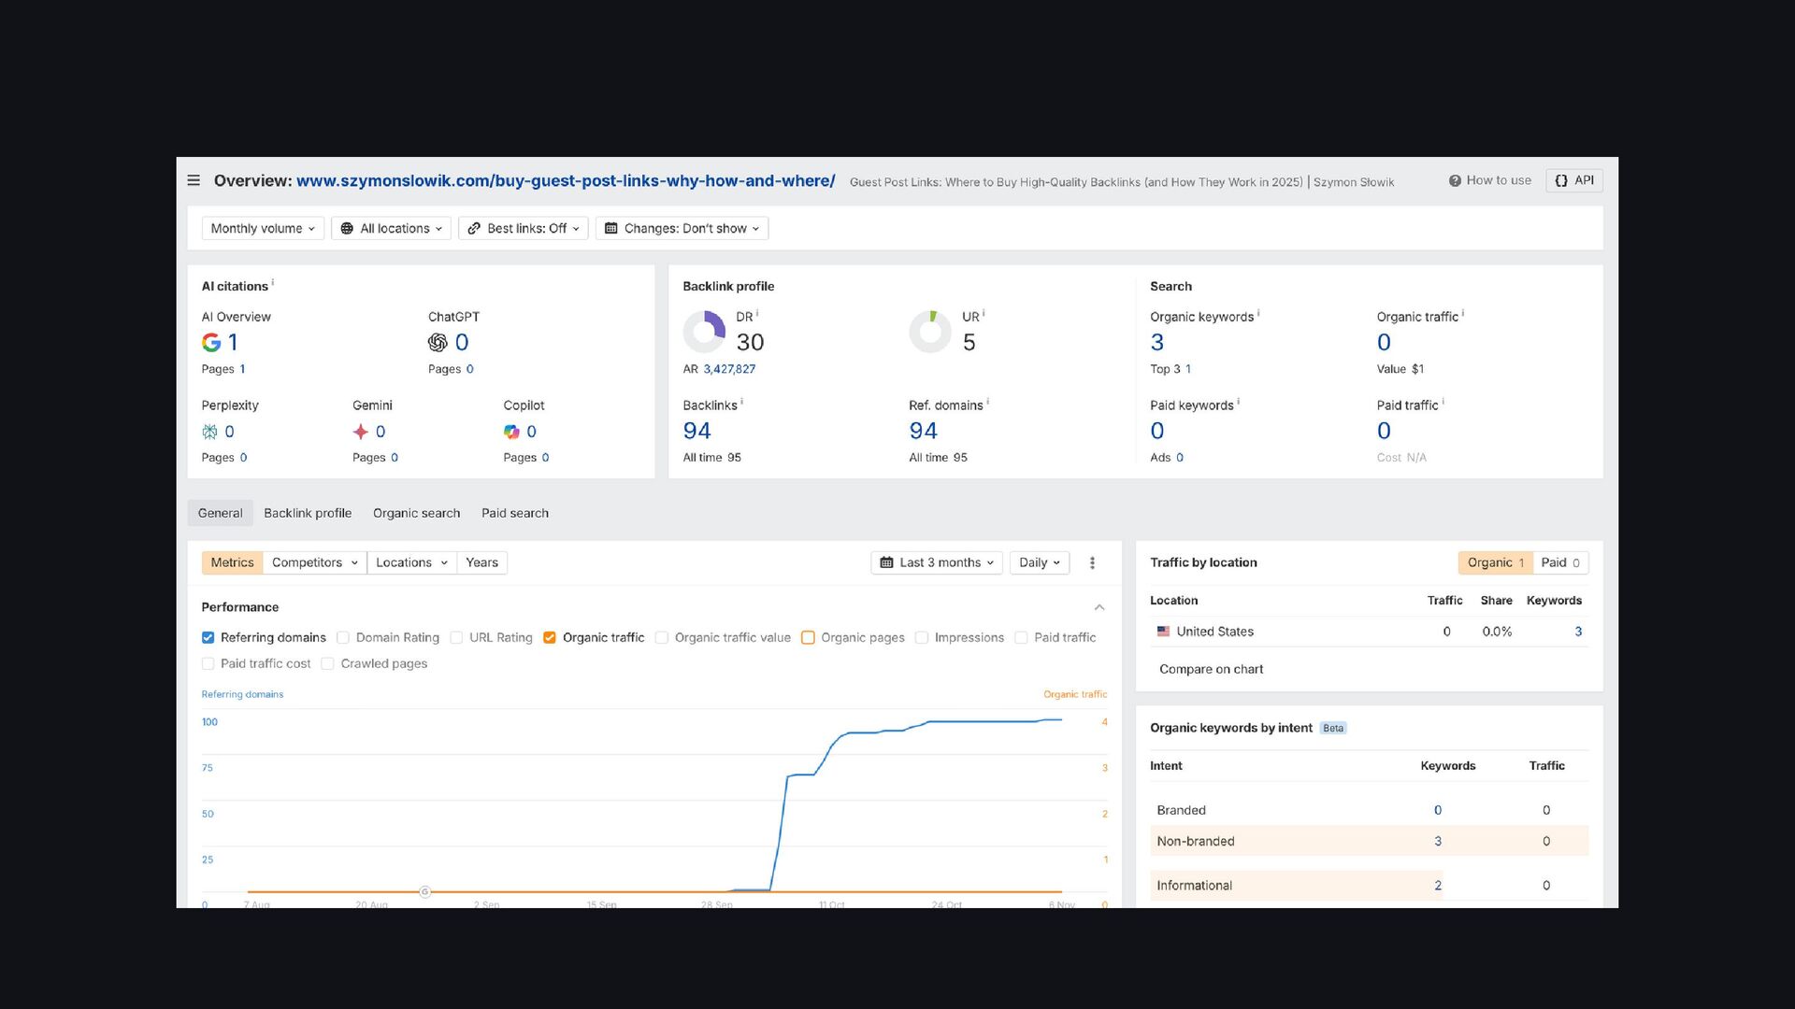Click the ChatGPT logo icon
This screenshot has width=1795, height=1009.
point(438,343)
